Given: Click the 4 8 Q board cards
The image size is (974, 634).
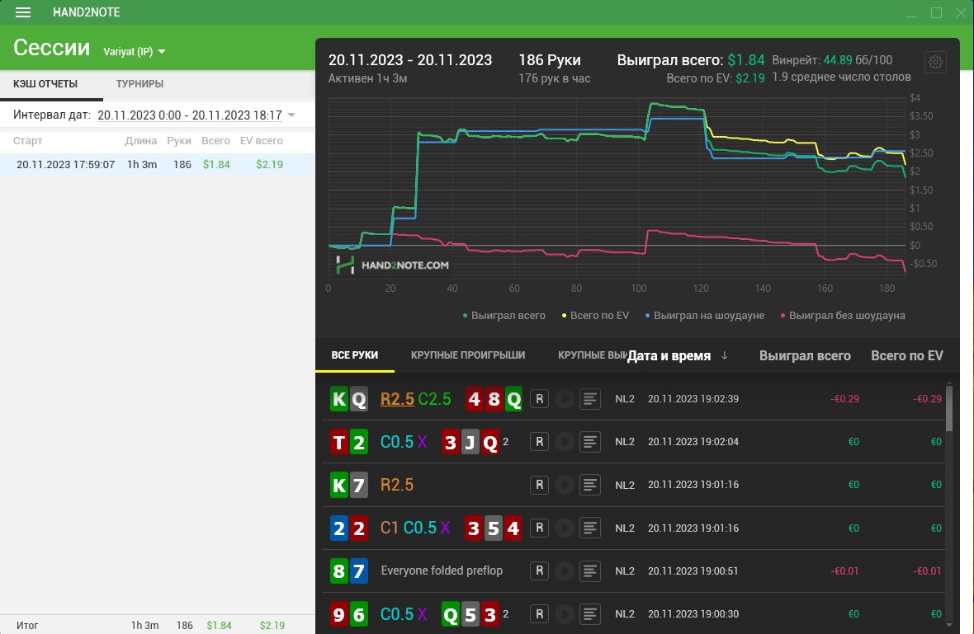Looking at the screenshot, I should pyautogui.click(x=494, y=399).
